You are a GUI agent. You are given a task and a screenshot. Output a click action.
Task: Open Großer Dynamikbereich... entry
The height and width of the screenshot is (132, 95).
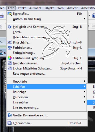click(47, 115)
